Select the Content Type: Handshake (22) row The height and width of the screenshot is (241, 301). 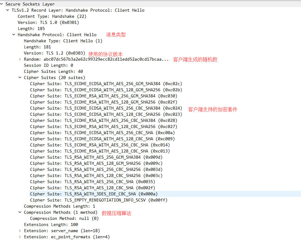pos(49,16)
